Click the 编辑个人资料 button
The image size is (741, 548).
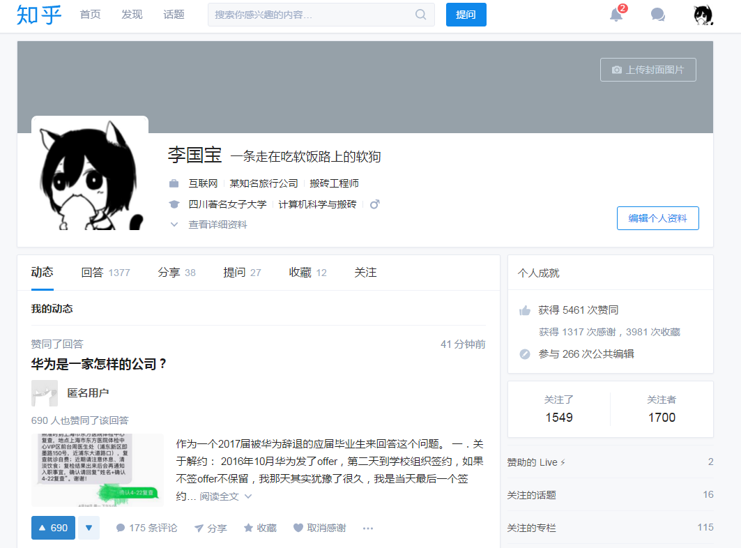(657, 218)
